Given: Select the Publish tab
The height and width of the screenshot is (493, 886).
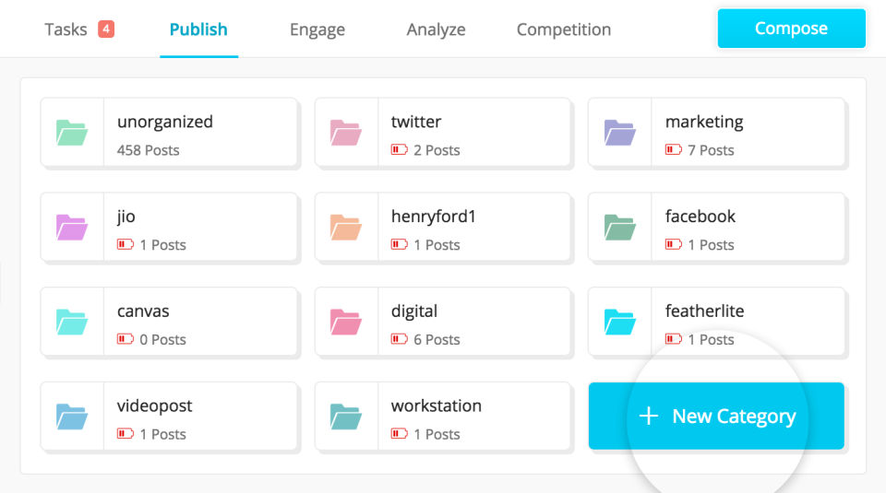Looking at the screenshot, I should pyautogui.click(x=198, y=29).
